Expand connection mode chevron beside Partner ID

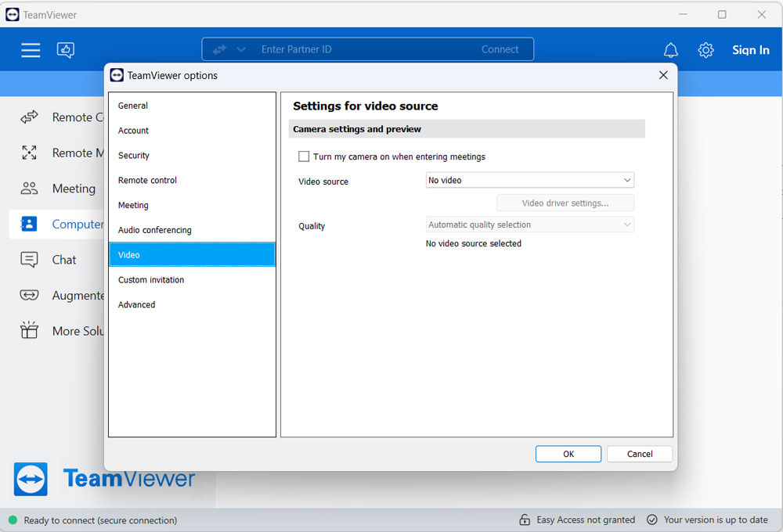point(241,49)
